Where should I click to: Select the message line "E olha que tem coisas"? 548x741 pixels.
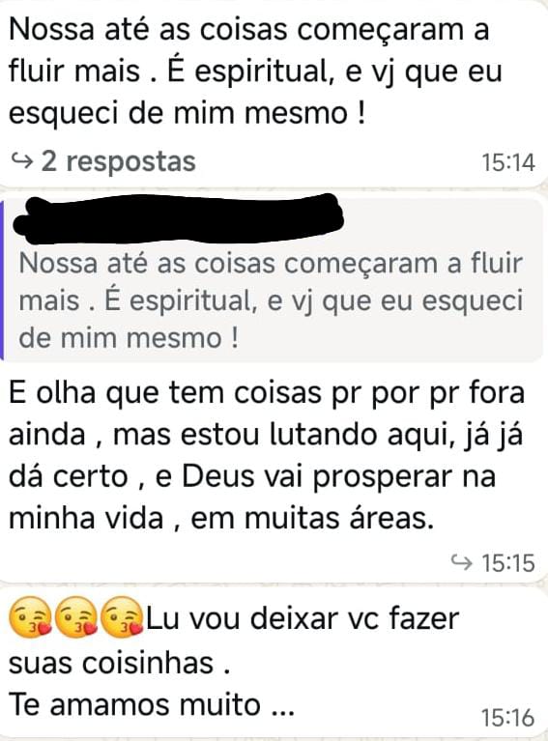pos(267,393)
